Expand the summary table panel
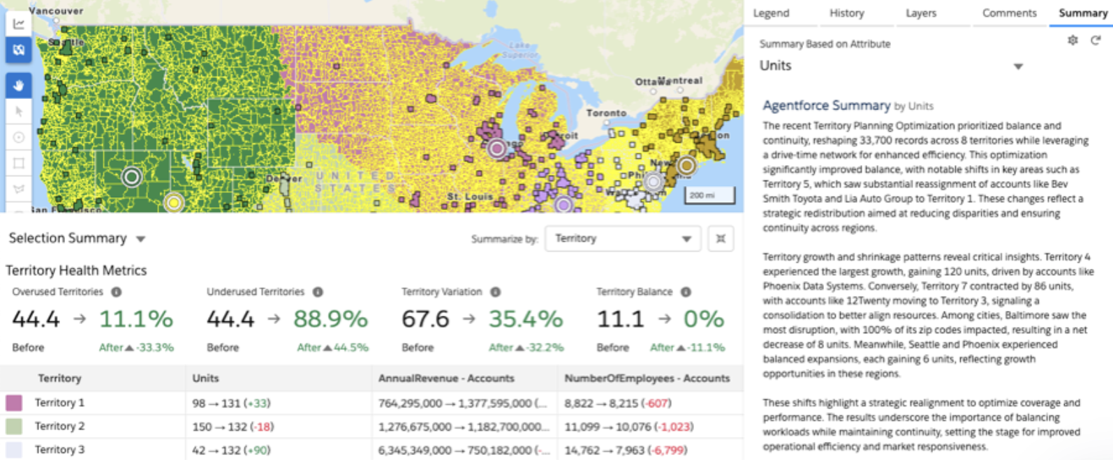 721,239
